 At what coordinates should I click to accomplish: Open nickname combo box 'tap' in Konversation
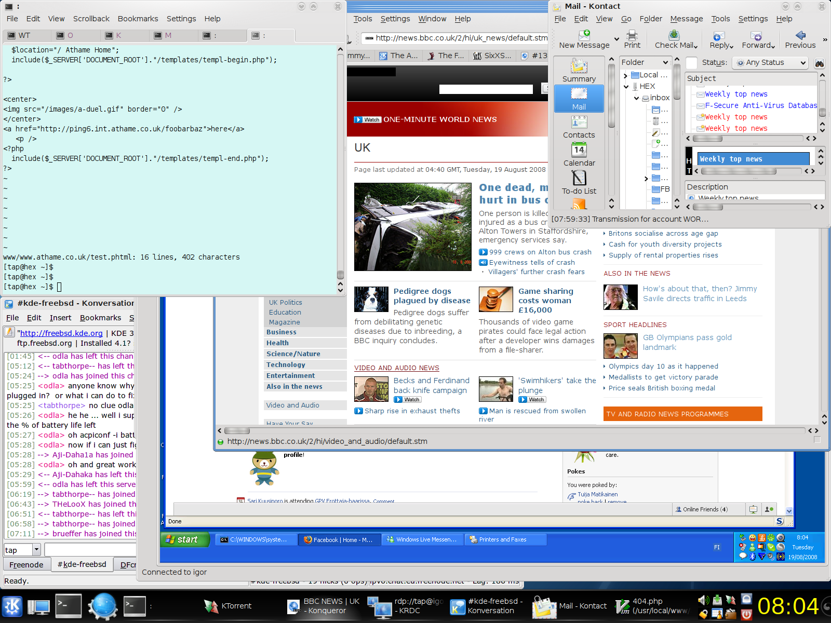[22, 550]
